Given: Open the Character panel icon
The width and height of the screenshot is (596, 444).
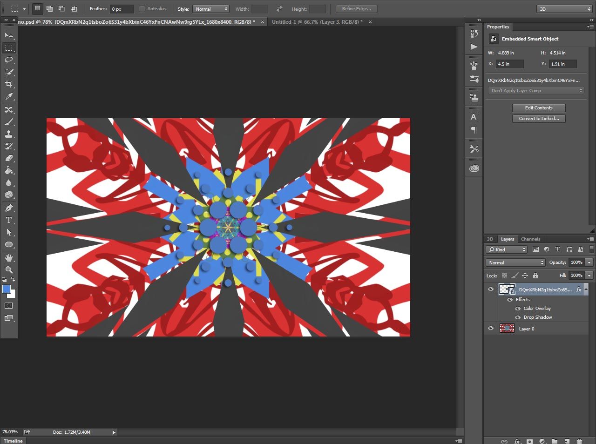Looking at the screenshot, I should (474, 117).
